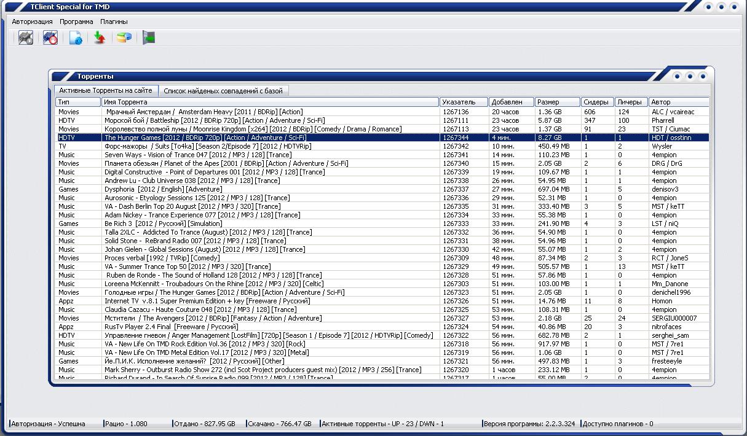Click Активные торренты - UP - 23 status entry
Screen dimensions: 747x436
click(382, 424)
